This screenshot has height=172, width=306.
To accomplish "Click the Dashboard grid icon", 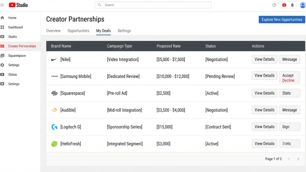I will click(x=3, y=27).
